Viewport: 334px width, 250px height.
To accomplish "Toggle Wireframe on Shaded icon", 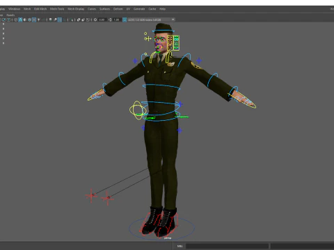I will (29, 19).
